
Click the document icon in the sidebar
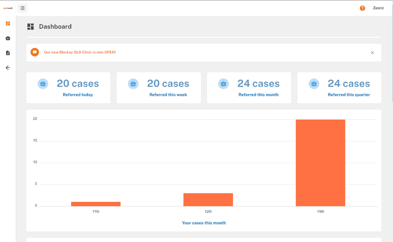click(7, 53)
